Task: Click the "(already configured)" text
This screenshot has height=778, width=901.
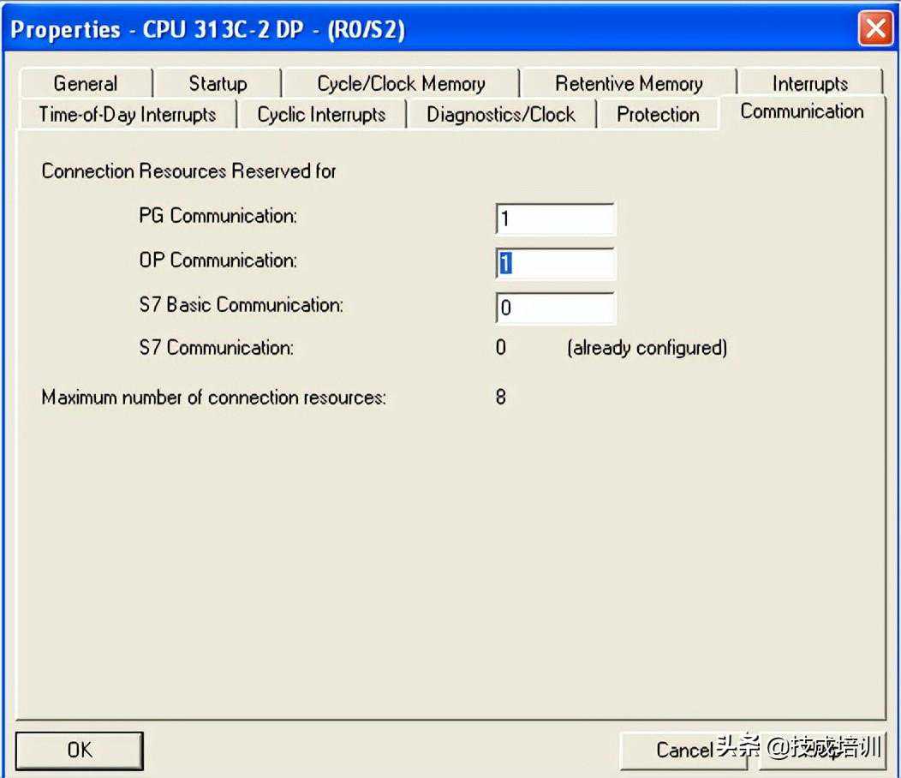Action: 647,348
